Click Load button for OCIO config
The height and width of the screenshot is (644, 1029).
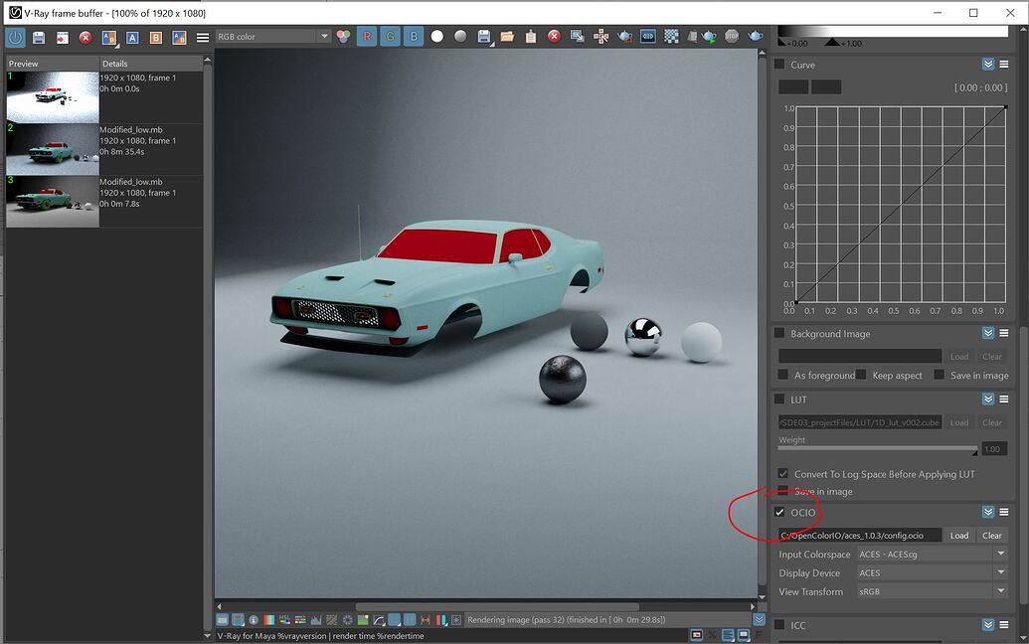coord(959,535)
